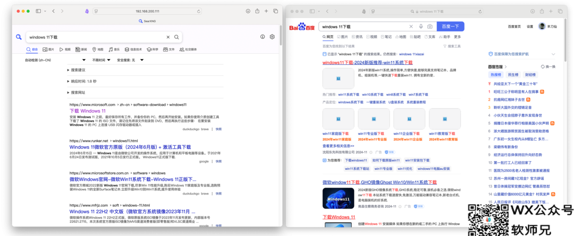The width and height of the screenshot is (574, 236).
Task: Open Windows 11 22H2 中文版 result link
Action: (x=132, y=212)
